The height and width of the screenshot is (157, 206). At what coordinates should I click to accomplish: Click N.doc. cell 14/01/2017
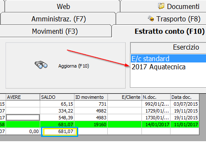(x=156, y=124)
